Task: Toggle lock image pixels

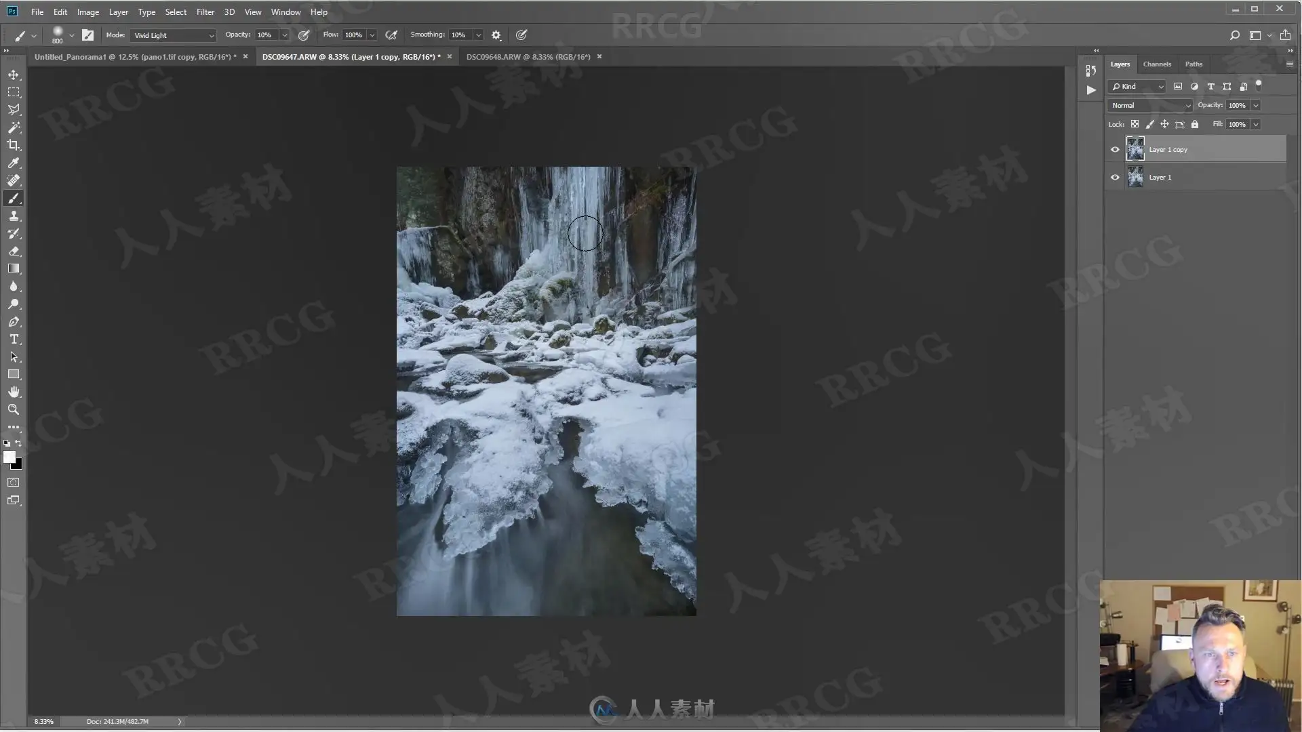Action: [x=1149, y=124]
